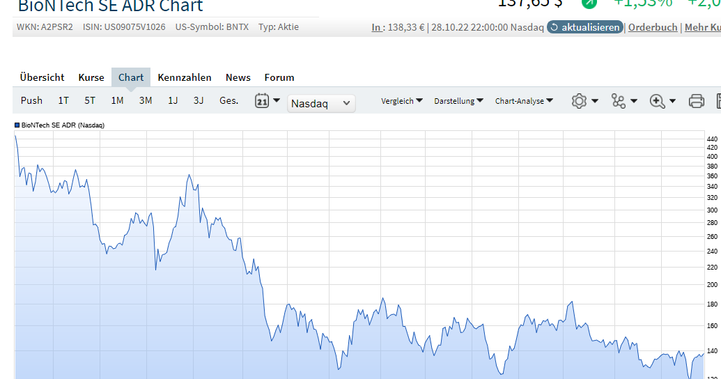Click the aktualisieren refresh button
This screenshot has width=721, height=379.
tap(585, 27)
